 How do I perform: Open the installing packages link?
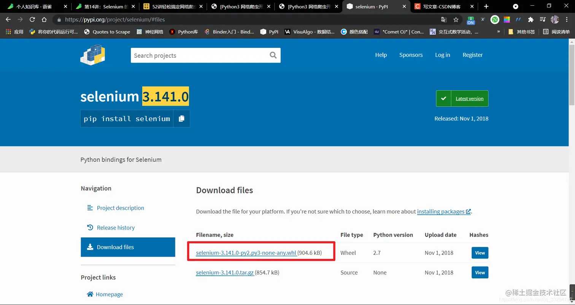coord(444,212)
